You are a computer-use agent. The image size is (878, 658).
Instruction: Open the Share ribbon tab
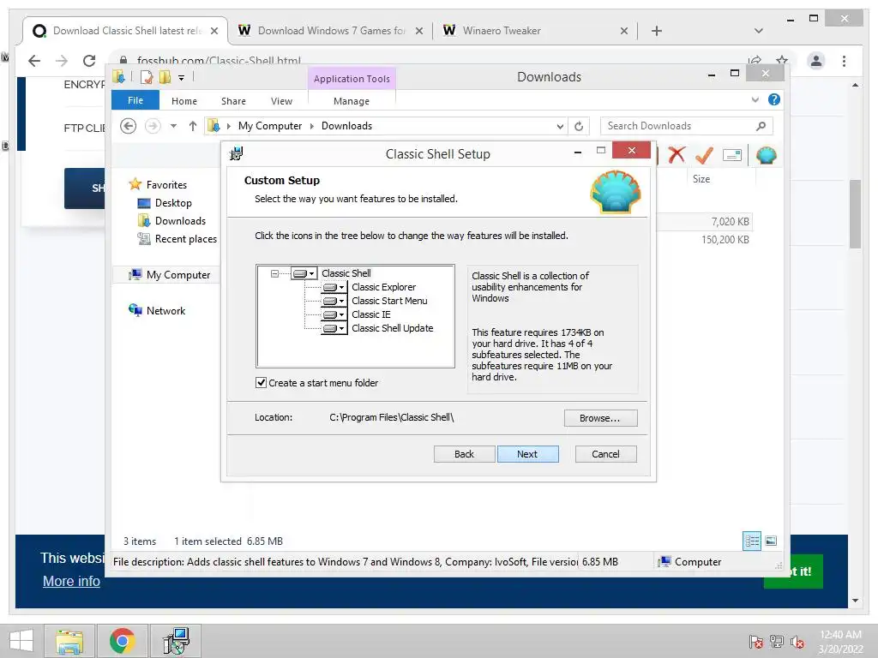point(233,101)
